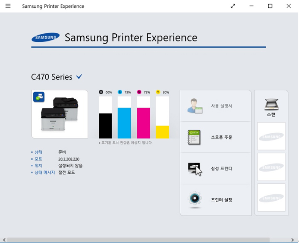
Task: Click the yellow Y toner icon
Action: 158,92
